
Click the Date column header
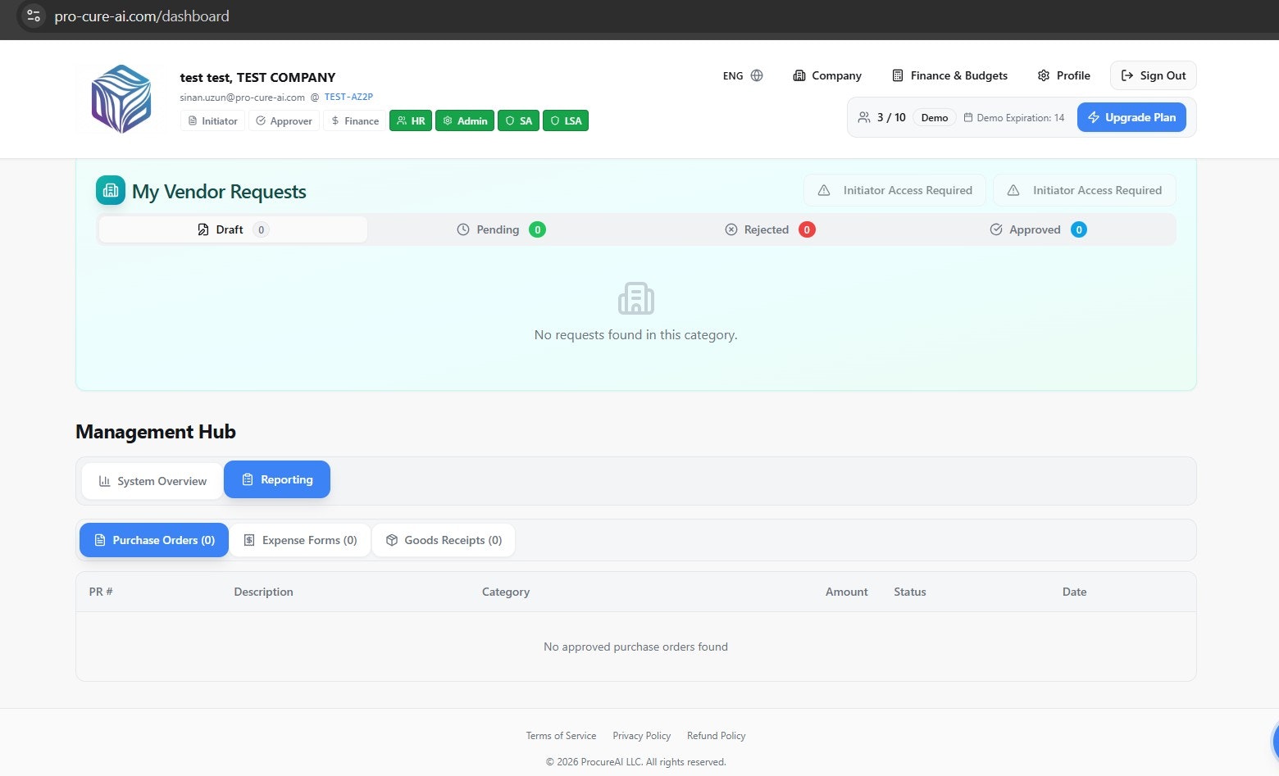click(1074, 592)
